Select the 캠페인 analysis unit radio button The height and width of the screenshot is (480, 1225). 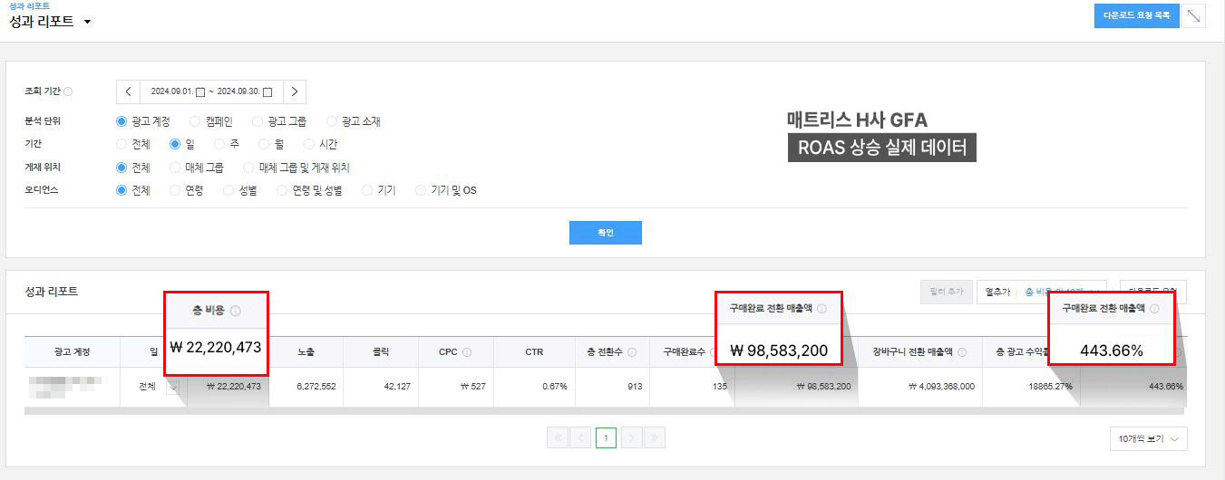[x=195, y=121]
